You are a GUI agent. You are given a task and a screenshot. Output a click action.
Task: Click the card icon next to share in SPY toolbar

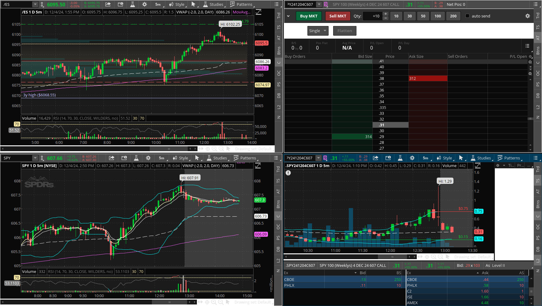click(124, 158)
